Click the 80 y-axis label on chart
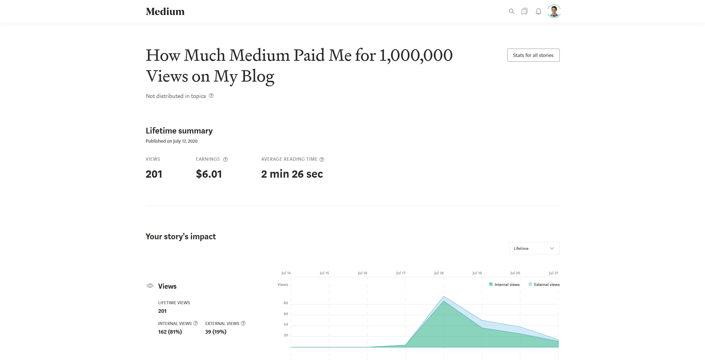705x360 pixels. click(x=286, y=303)
